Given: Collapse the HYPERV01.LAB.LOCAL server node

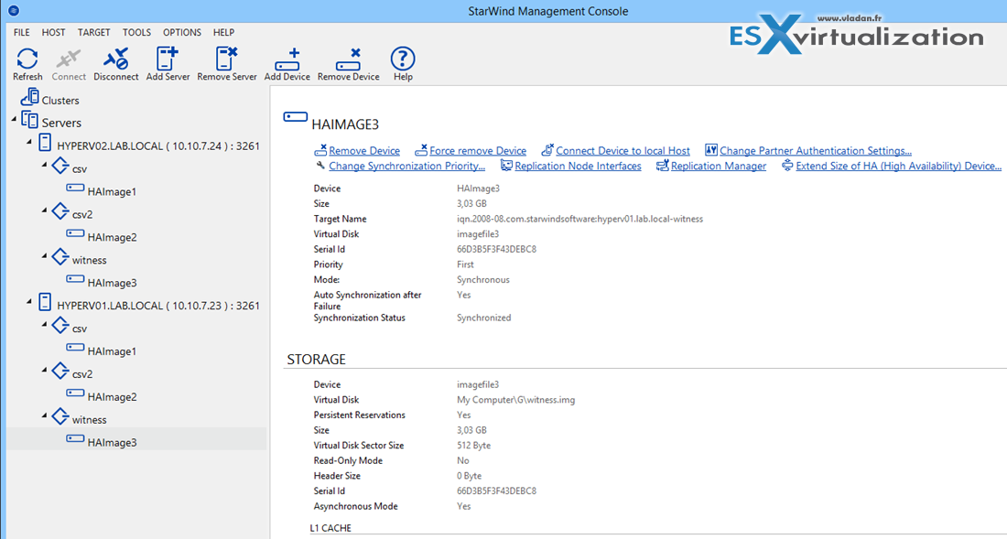Looking at the screenshot, I should pyautogui.click(x=29, y=302).
